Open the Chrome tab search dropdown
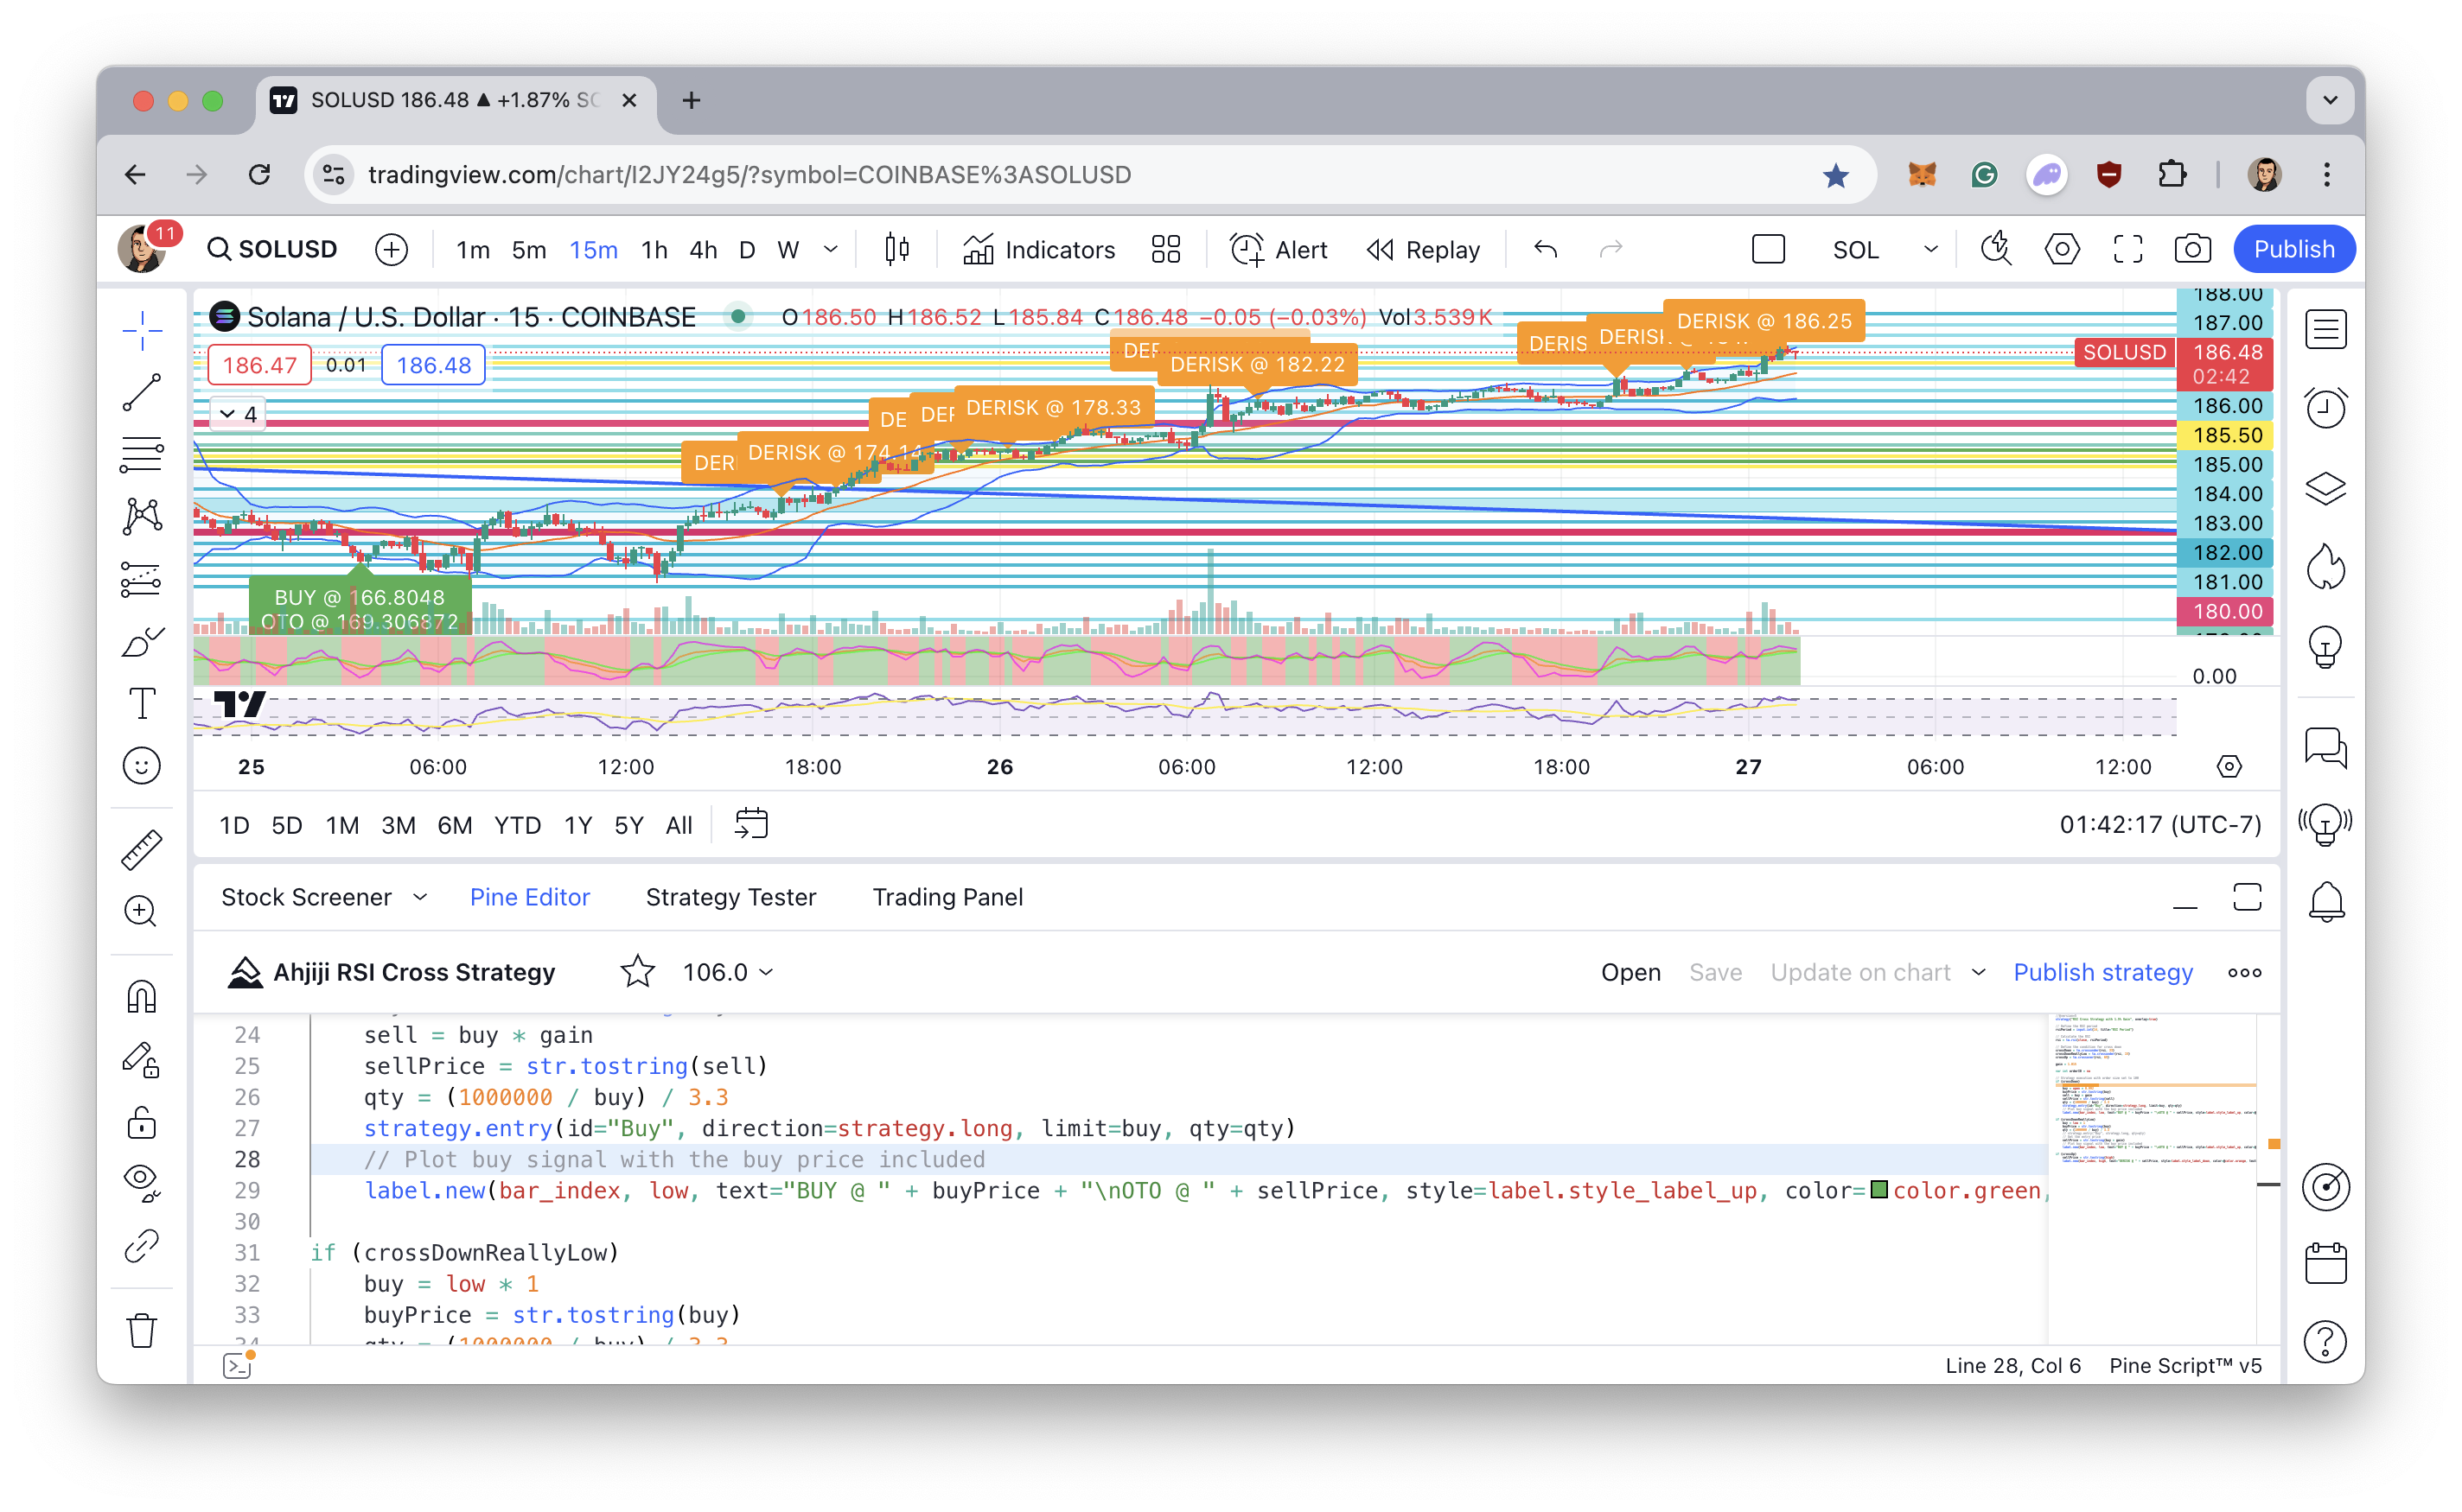The image size is (2462, 1512). 2330,100
